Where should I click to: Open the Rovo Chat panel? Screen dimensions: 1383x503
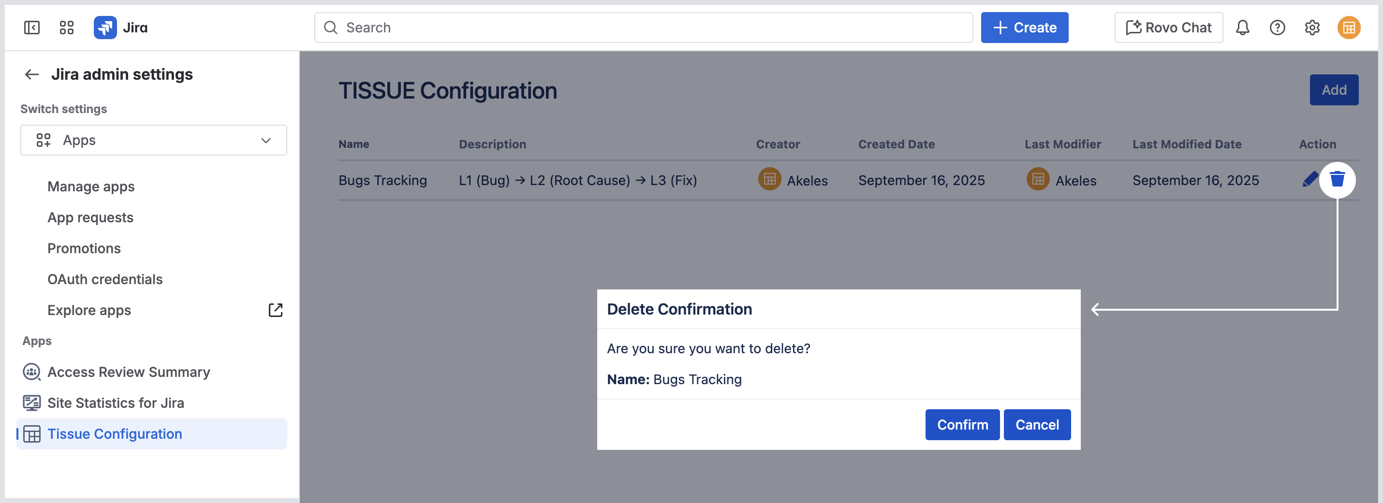tap(1168, 28)
